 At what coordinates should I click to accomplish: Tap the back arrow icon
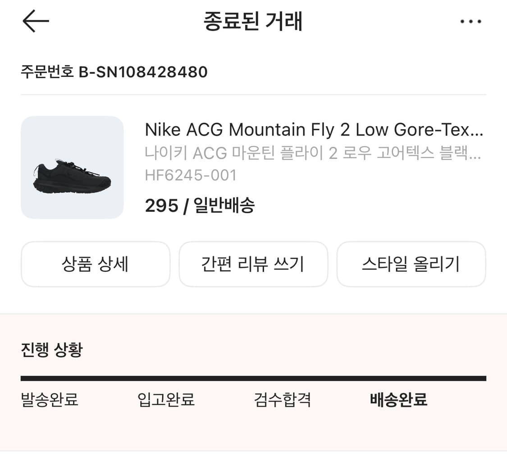coord(36,21)
